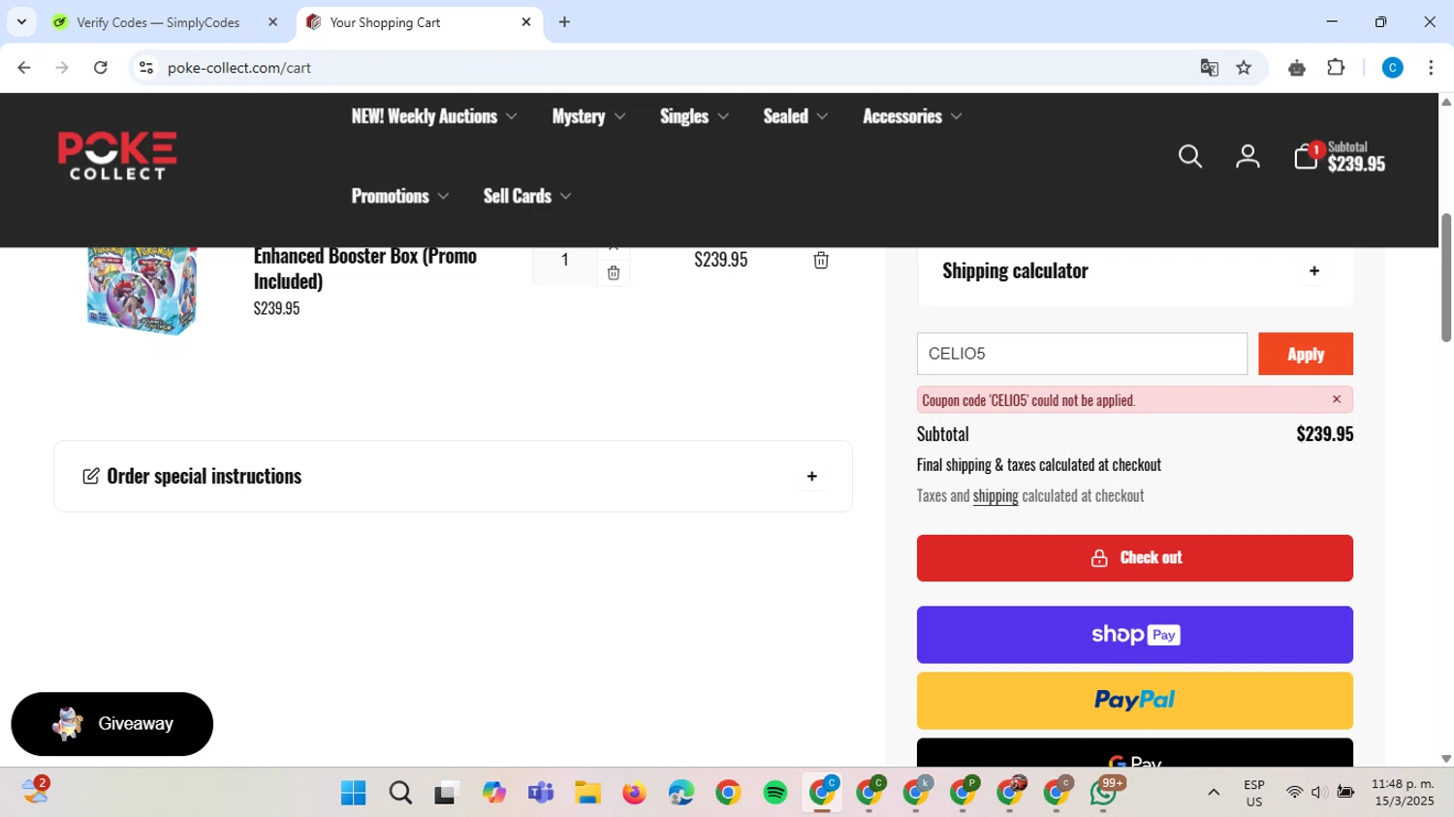The image size is (1454, 817).
Task: Open the weather widget on taskbar
Action: pos(35,791)
